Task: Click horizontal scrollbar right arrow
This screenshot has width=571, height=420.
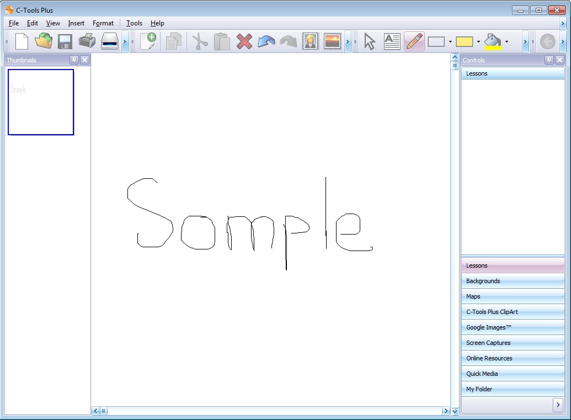Action: point(445,411)
